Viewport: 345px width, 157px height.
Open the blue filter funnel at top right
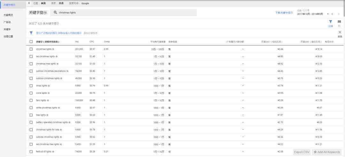331,22
